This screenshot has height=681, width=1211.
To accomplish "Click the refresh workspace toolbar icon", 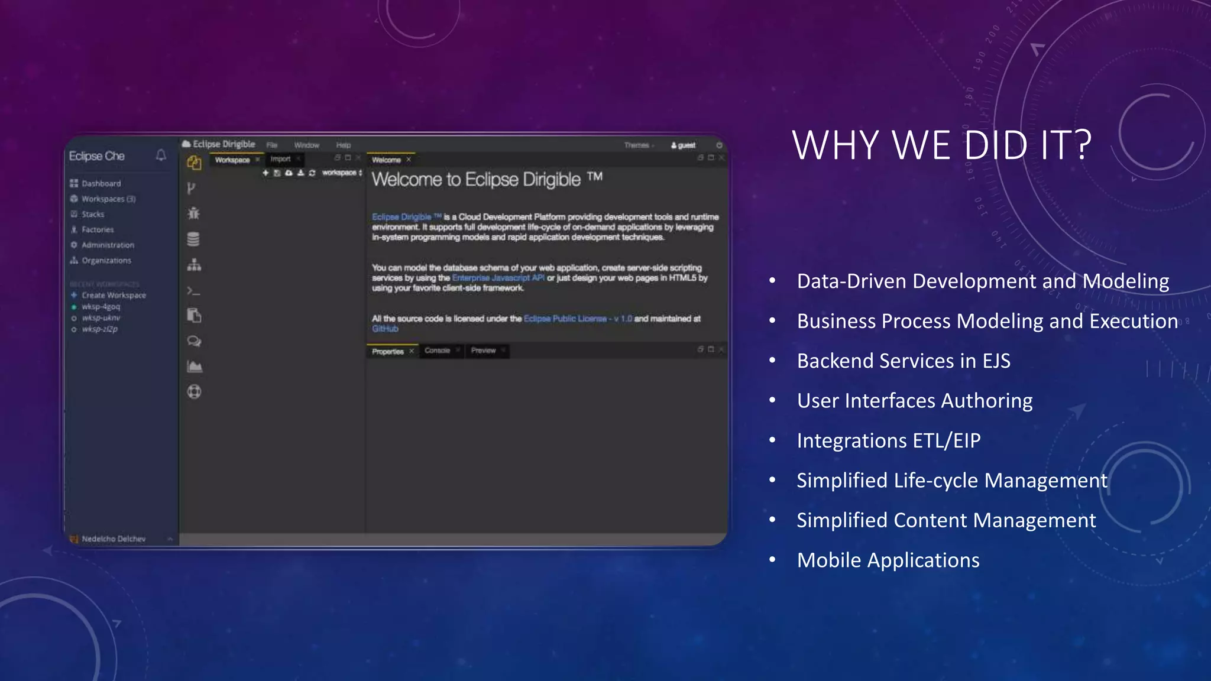I will [312, 173].
